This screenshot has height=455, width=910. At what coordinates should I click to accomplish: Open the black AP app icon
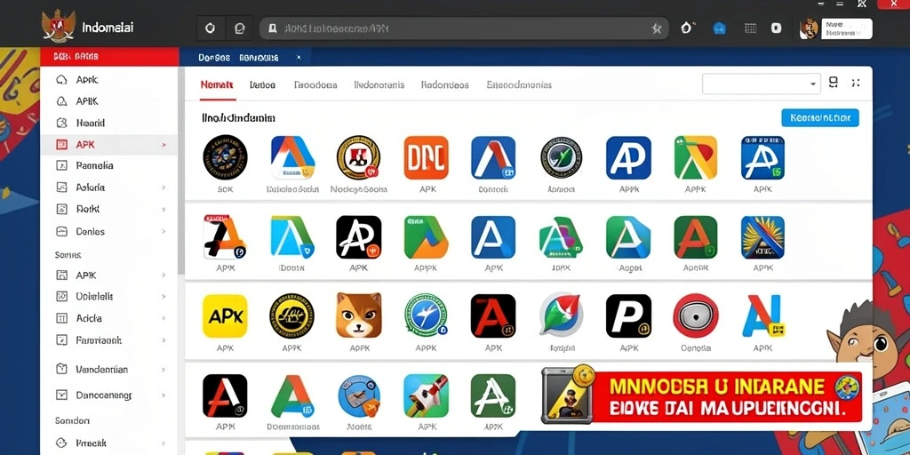359,236
